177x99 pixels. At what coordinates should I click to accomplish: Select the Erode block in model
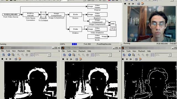pos(76,15)
